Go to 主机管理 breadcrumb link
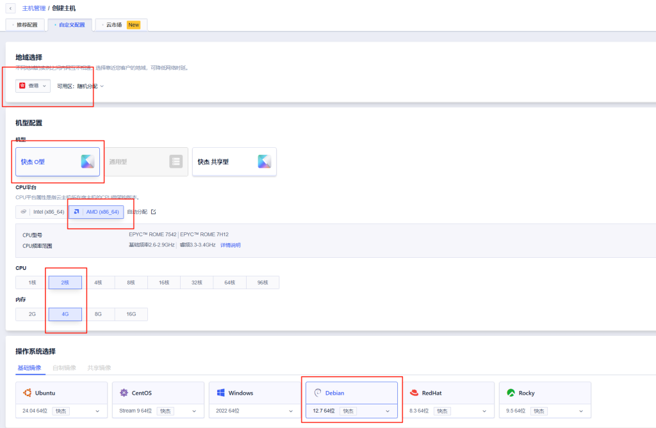 pos(33,8)
